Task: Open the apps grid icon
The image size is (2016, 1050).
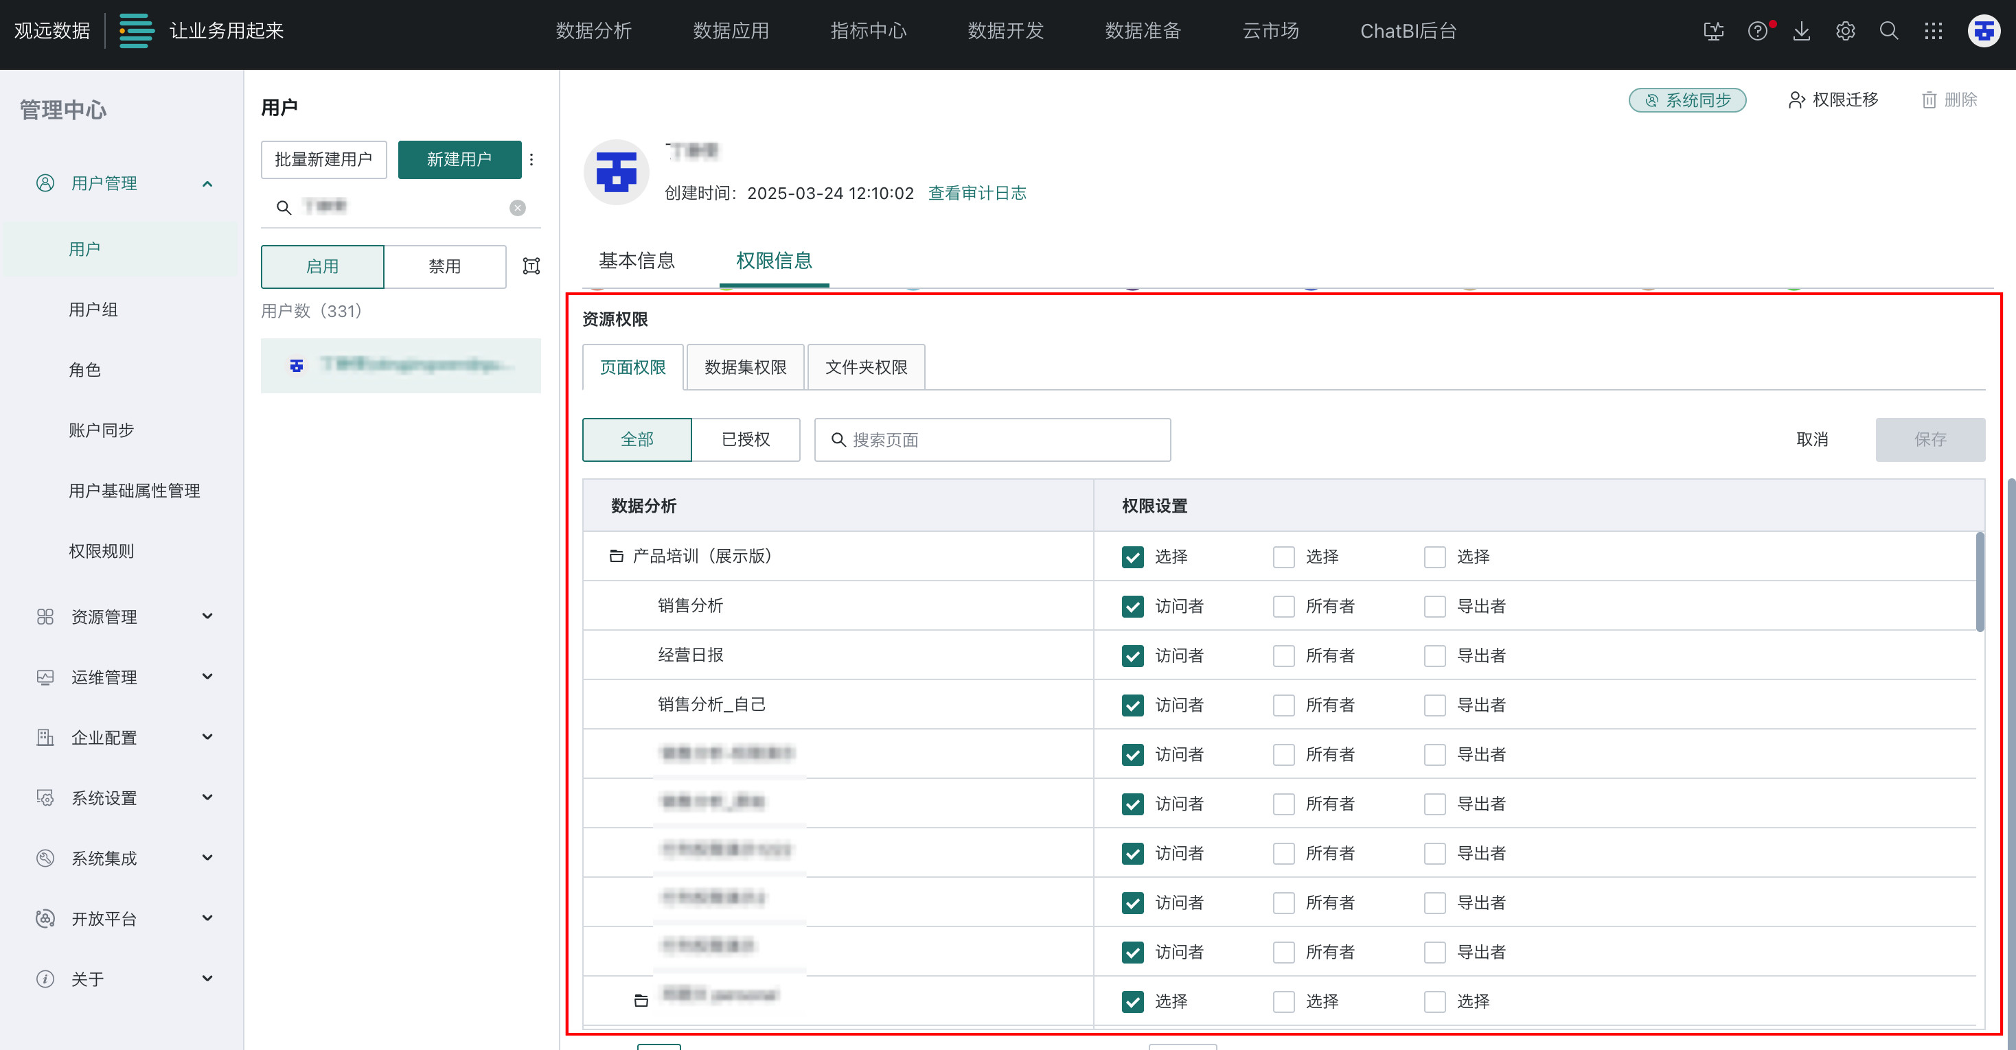Action: pos(1933,32)
